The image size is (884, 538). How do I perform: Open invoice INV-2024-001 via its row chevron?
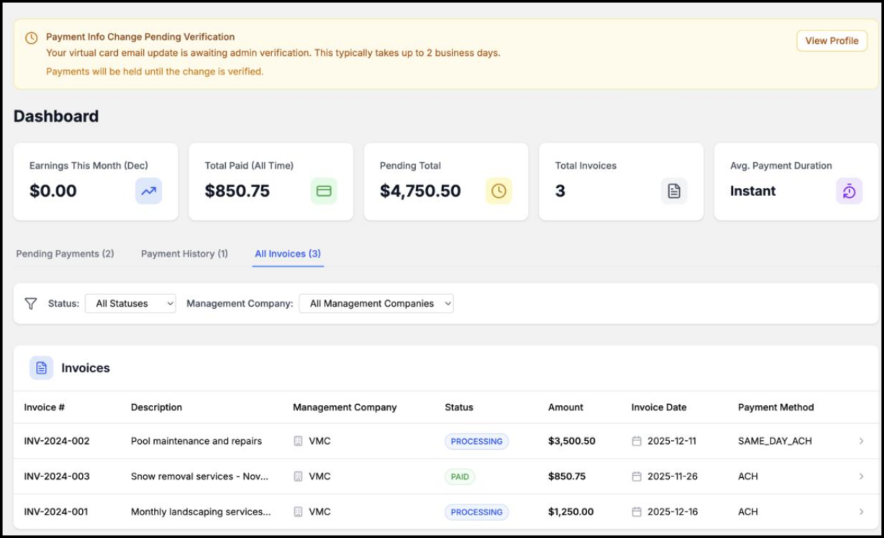pyautogui.click(x=861, y=512)
